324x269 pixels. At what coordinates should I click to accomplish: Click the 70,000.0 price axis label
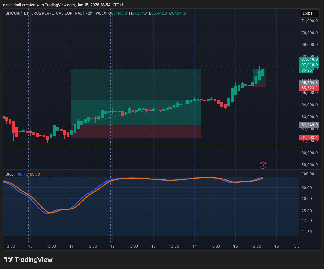click(309, 33)
